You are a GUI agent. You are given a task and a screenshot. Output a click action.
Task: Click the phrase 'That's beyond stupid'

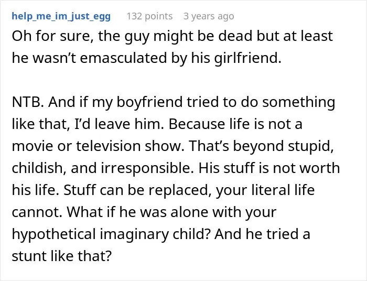tap(262, 146)
